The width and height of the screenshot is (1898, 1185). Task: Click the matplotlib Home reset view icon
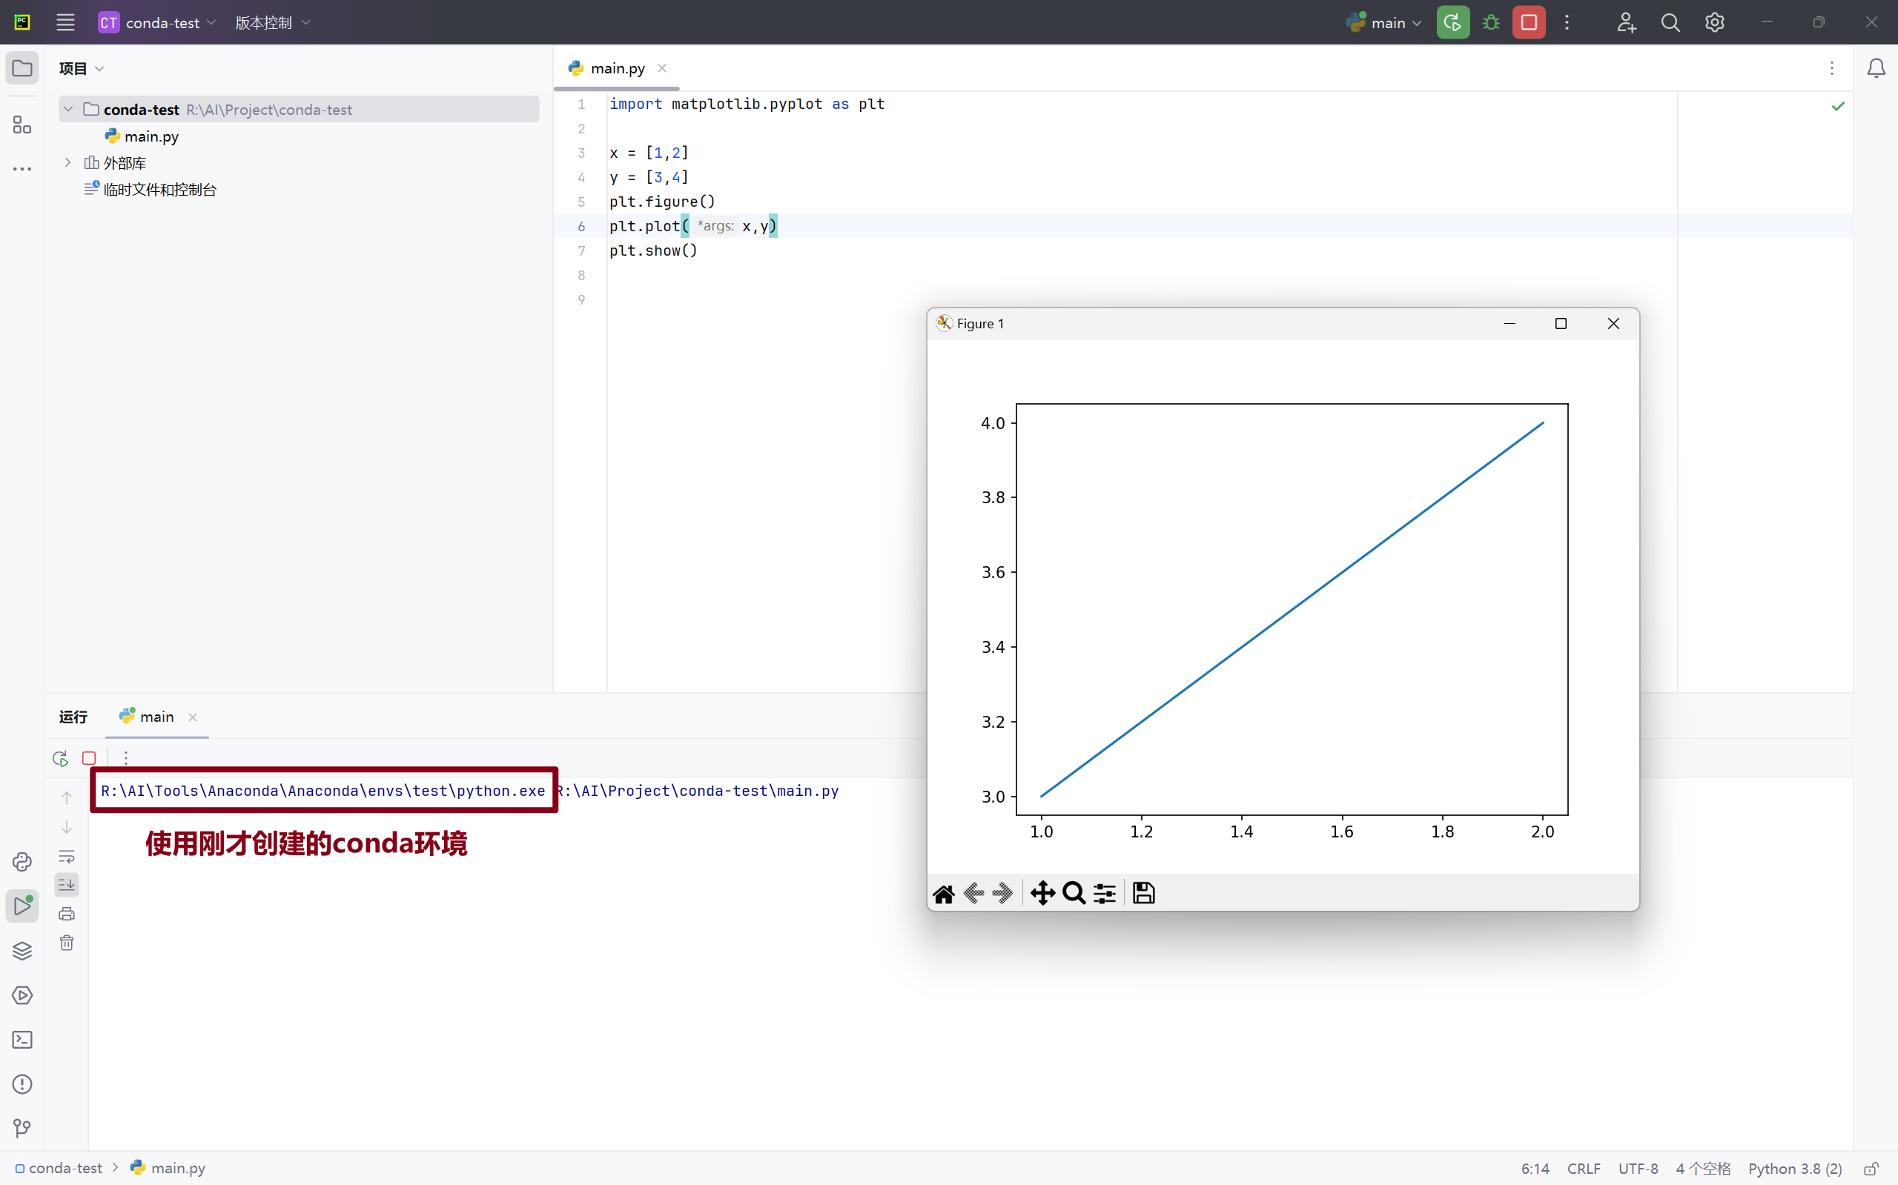pyautogui.click(x=943, y=894)
